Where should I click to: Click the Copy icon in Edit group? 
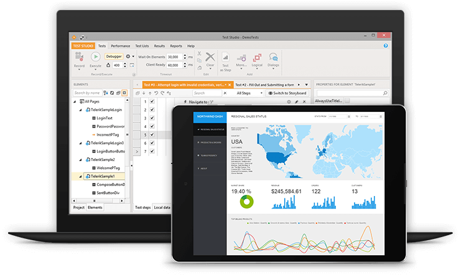coord(199,60)
